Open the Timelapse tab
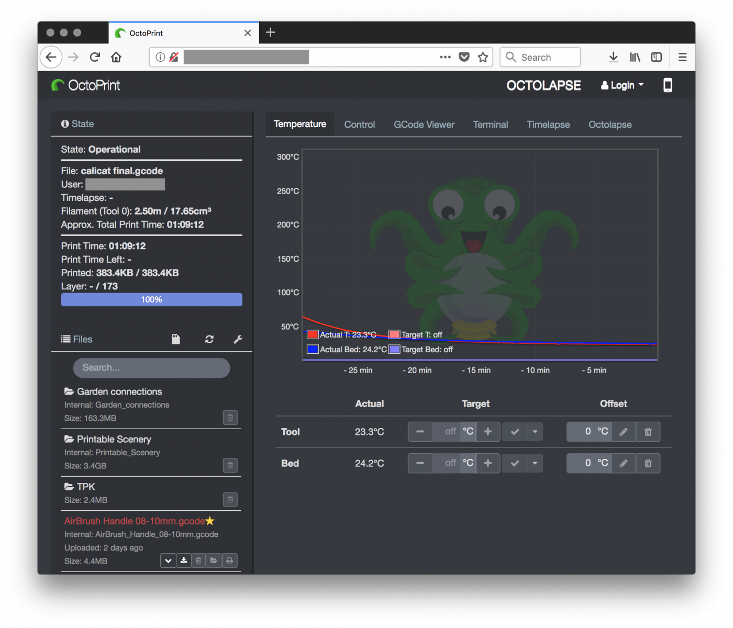 click(548, 125)
